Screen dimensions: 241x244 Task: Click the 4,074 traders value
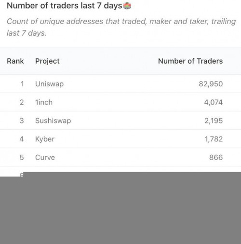tap(214, 102)
